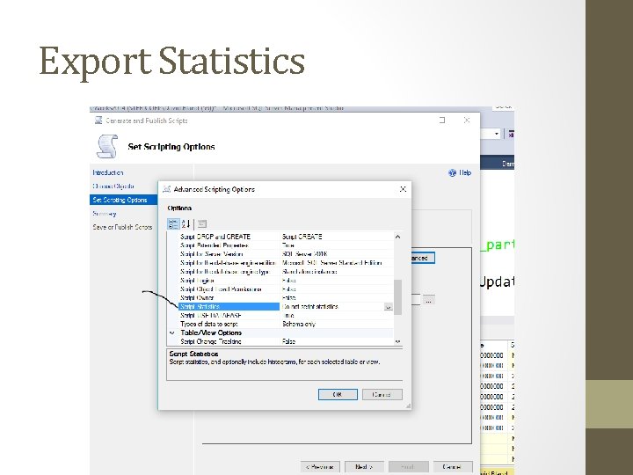Click the Microsoft SQL Server Standard Edition value
The image size is (633, 475).
[x=331, y=263]
